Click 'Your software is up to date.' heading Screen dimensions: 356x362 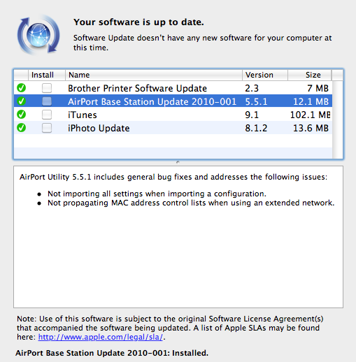pos(138,22)
